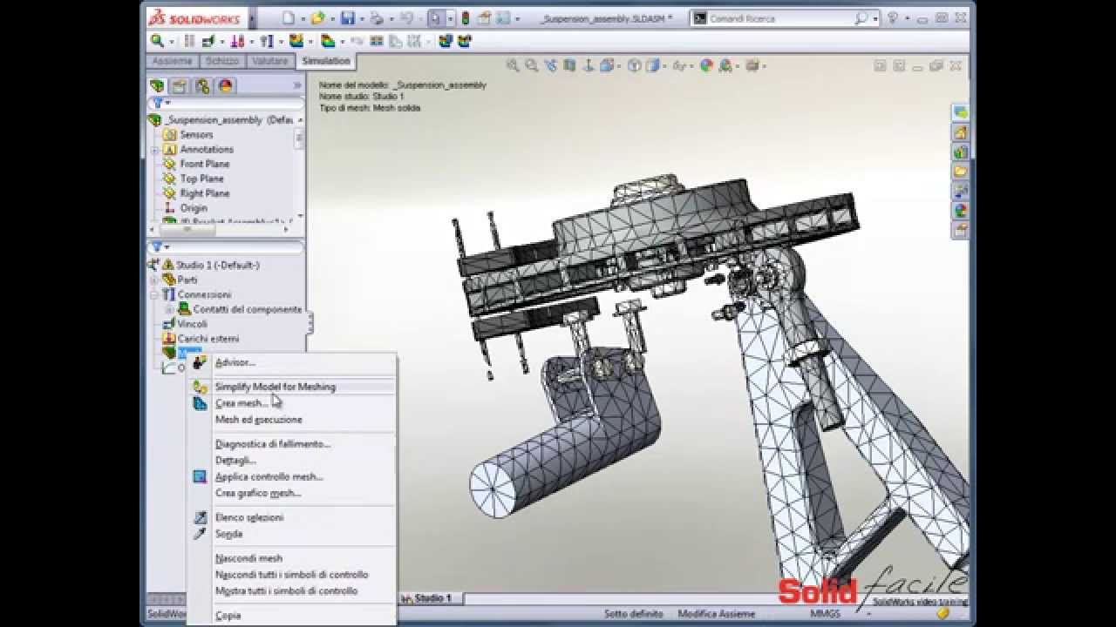Open the ConfigurationManager tab icon
Viewport: 1116px width, 627px height.
202,85
